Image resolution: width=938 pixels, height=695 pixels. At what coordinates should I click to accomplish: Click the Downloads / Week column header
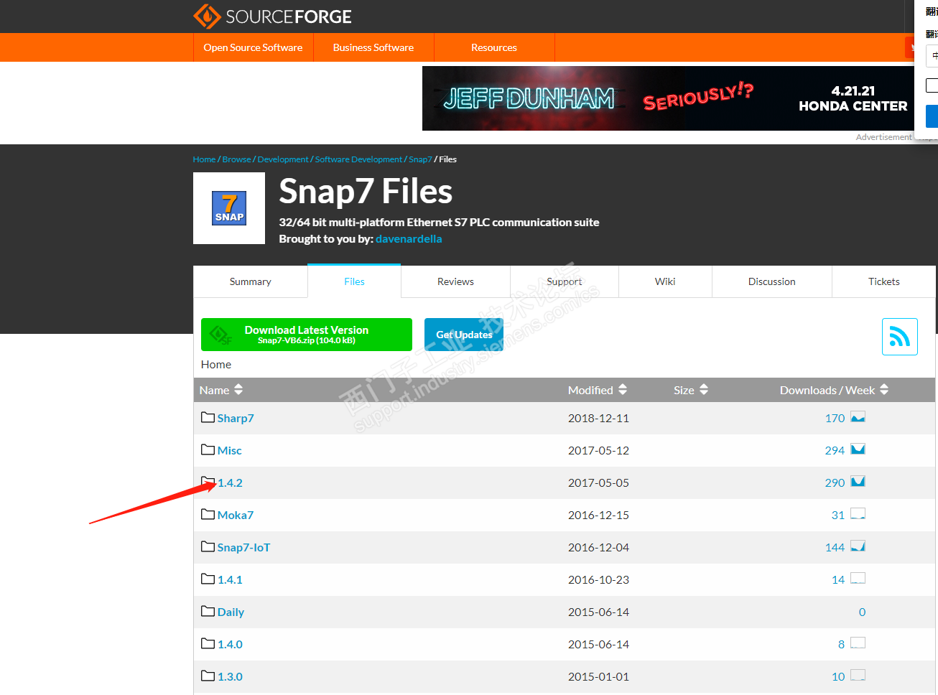[827, 390]
